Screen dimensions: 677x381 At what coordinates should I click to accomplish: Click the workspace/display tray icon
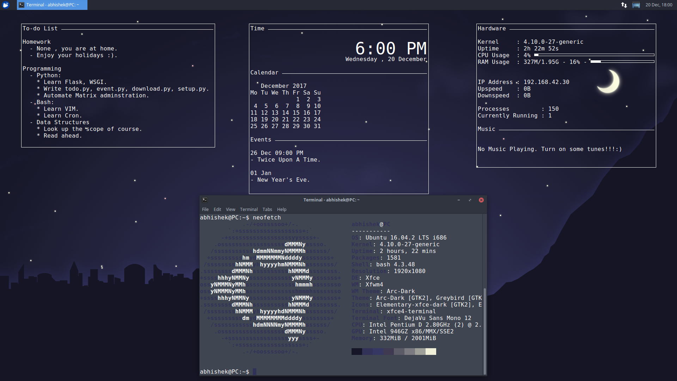pyautogui.click(x=636, y=5)
